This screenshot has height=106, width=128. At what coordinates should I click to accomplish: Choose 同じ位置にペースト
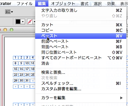click(x=81, y=52)
